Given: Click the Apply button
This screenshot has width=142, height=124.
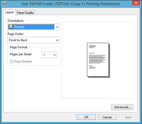Looking at the screenshot, I should coord(128,117).
